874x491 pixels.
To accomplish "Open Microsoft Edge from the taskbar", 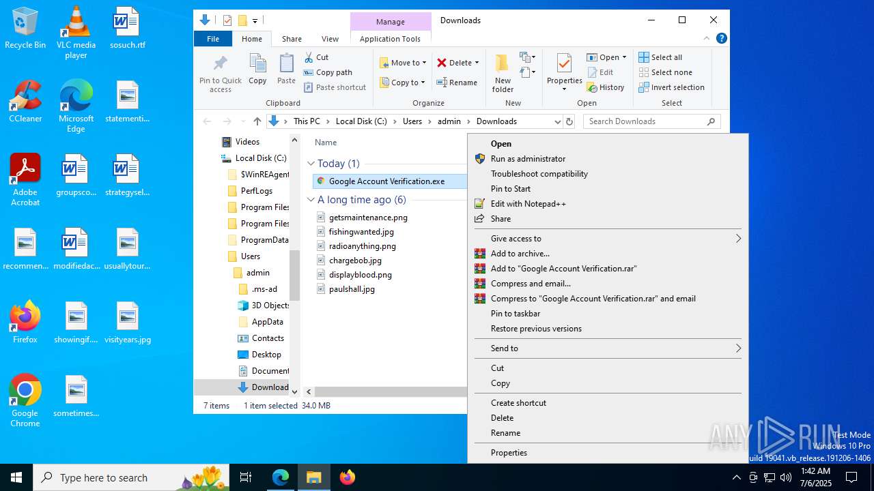I will 281,477.
